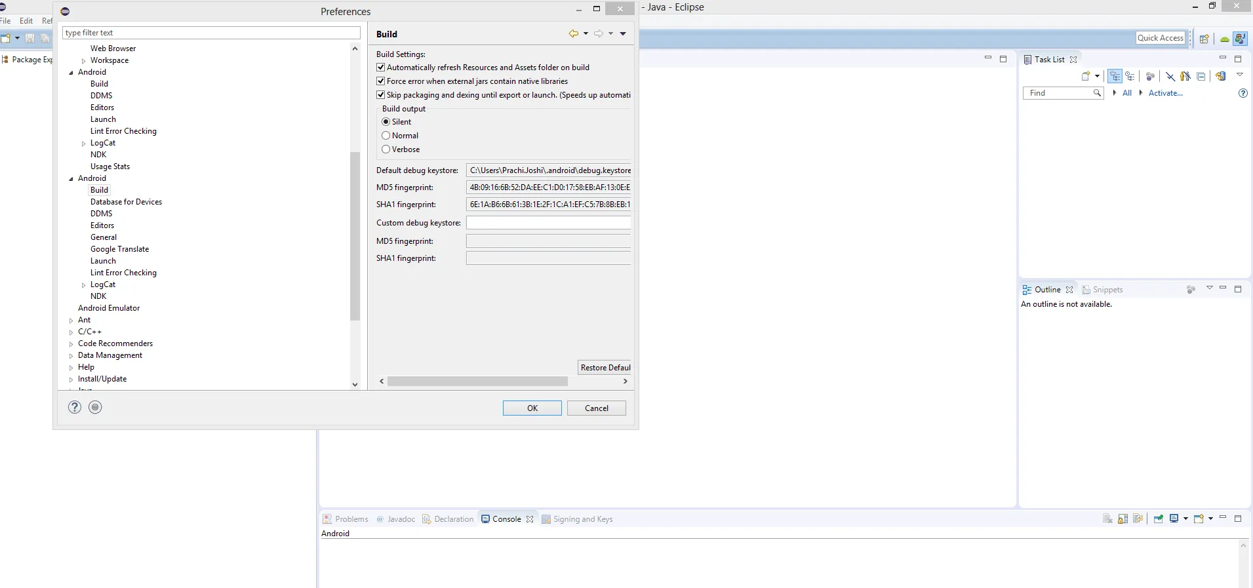Expand the Ant preferences node
1253x588 pixels.
[x=71, y=321]
